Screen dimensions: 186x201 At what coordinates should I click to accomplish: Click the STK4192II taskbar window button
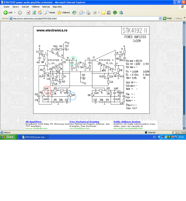[34, 137]
